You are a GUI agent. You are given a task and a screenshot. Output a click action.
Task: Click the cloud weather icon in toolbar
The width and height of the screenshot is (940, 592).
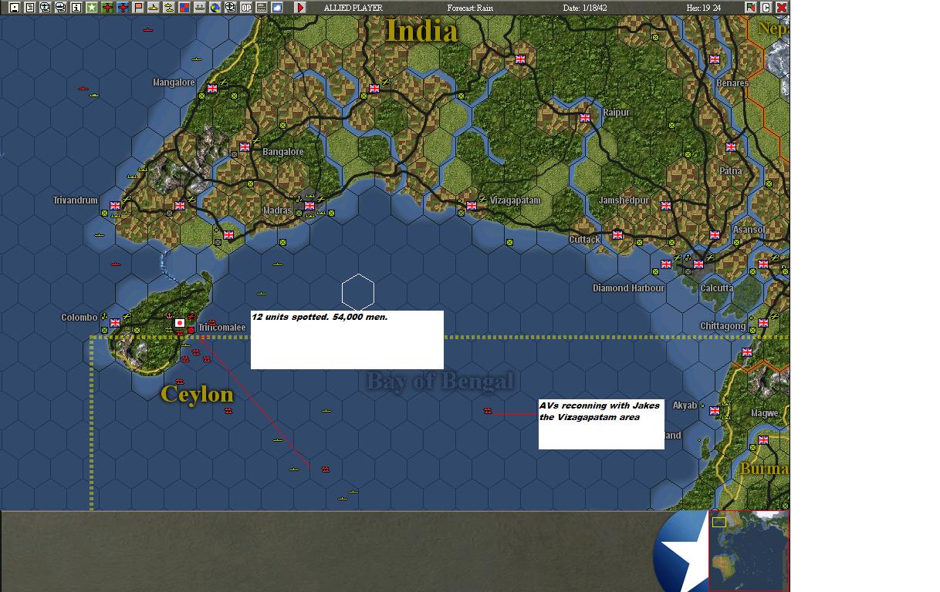(x=277, y=8)
